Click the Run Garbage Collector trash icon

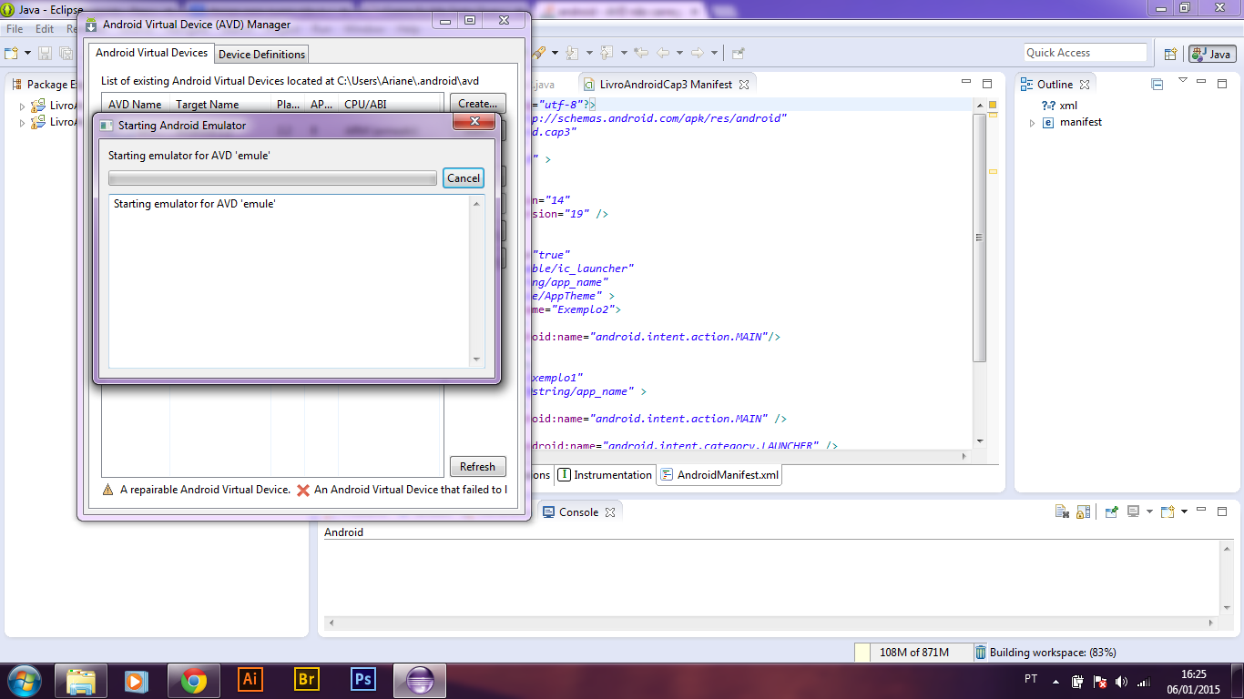pyautogui.click(x=980, y=653)
